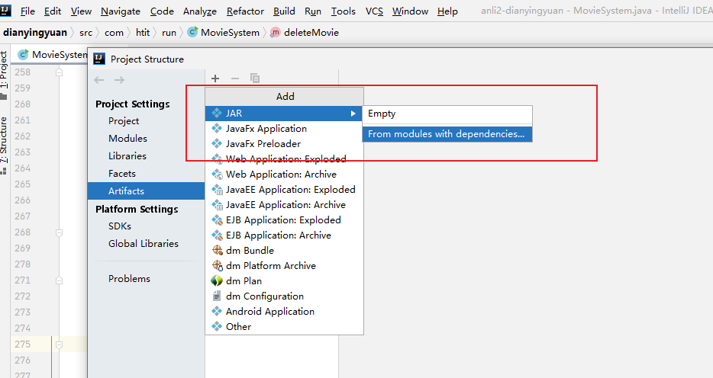Expand the JAR submenu arrow
Viewport: 713px width, 378px height.
click(x=353, y=114)
